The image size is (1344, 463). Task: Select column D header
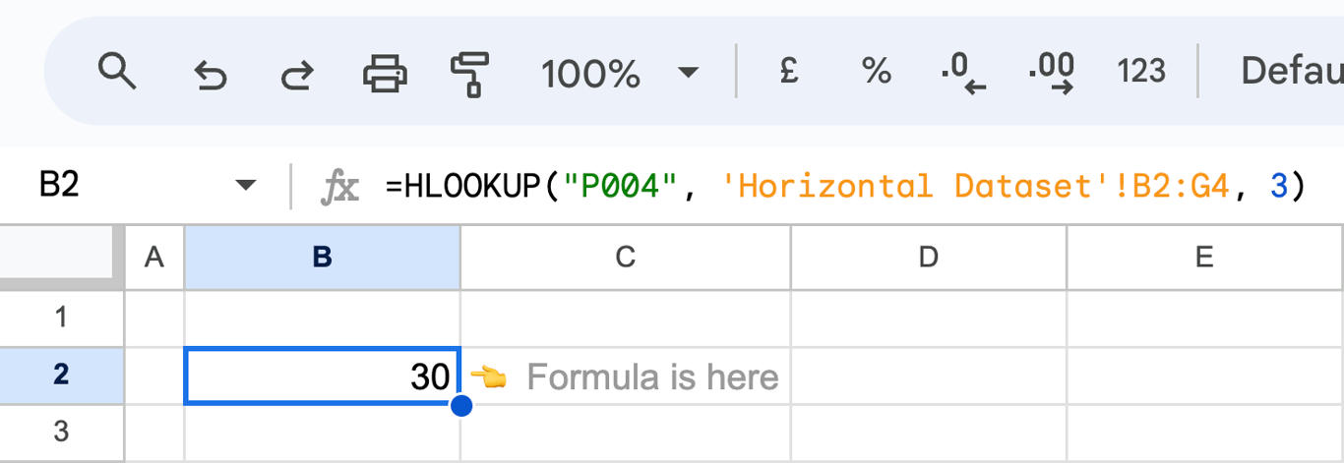[x=929, y=257]
